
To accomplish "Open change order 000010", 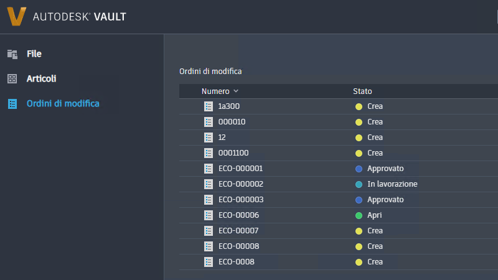I will (x=232, y=122).
